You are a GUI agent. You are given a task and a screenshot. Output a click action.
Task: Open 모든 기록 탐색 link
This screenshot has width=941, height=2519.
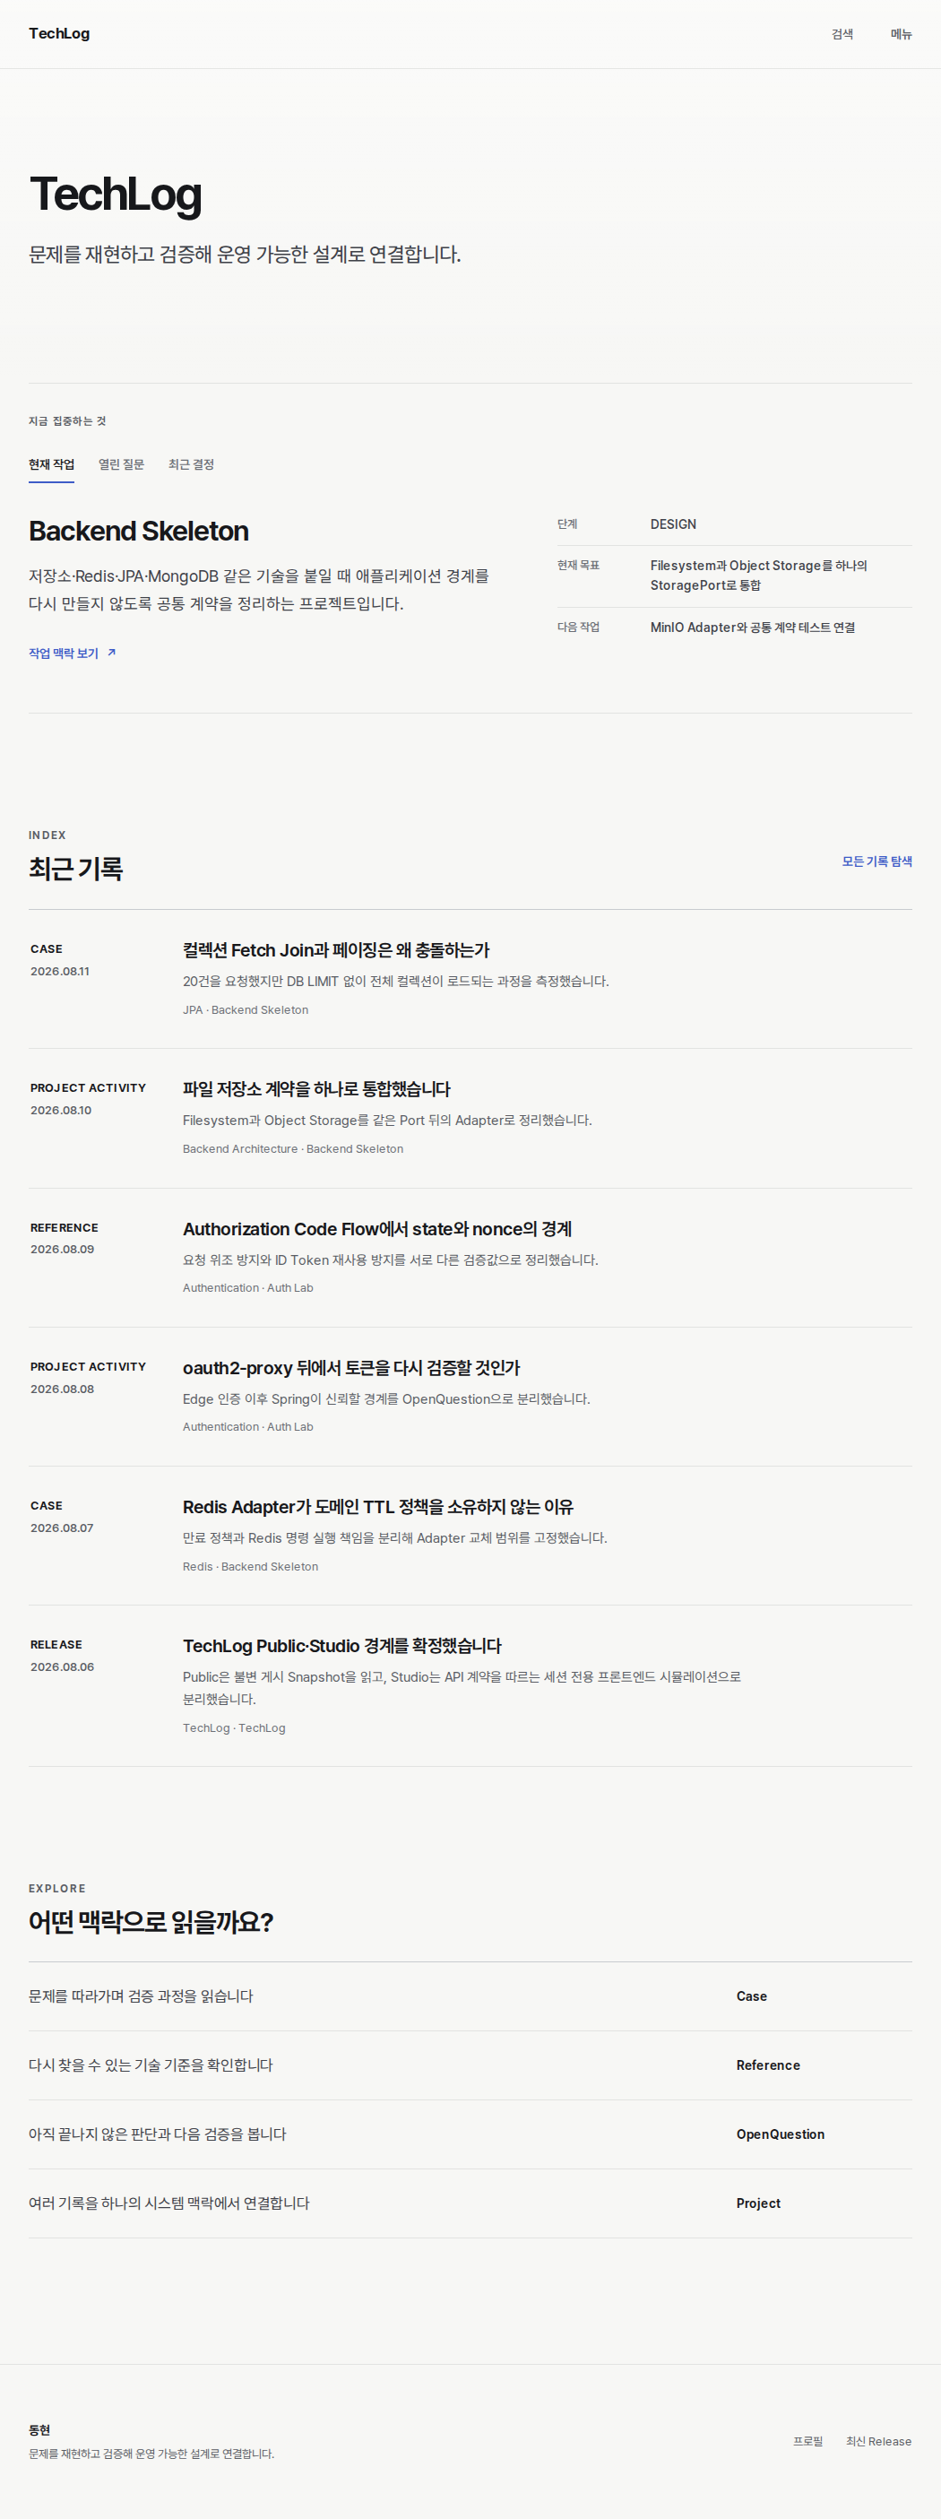tap(876, 861)
